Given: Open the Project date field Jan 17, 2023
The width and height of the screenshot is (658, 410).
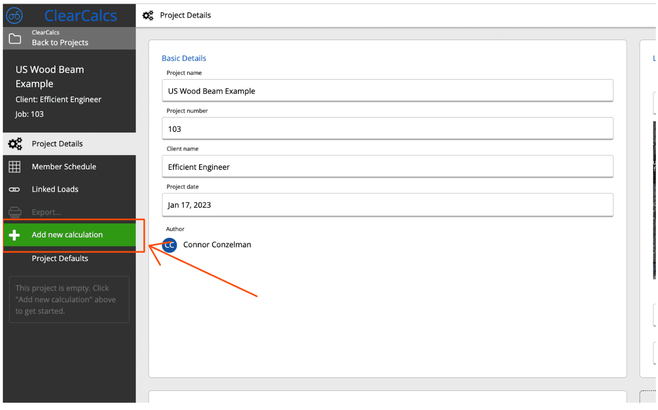Looking at the screenshot, I should (387, 205).
